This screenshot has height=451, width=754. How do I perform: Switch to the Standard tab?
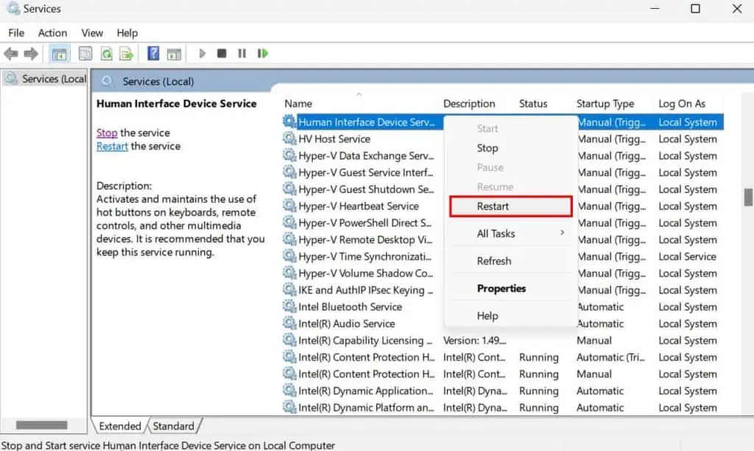point(174,426)
